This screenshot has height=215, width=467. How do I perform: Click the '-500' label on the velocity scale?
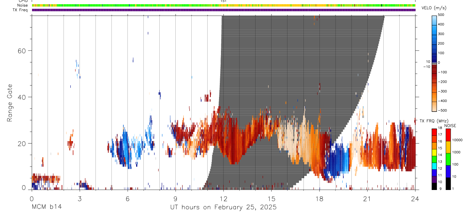[442, 110]
